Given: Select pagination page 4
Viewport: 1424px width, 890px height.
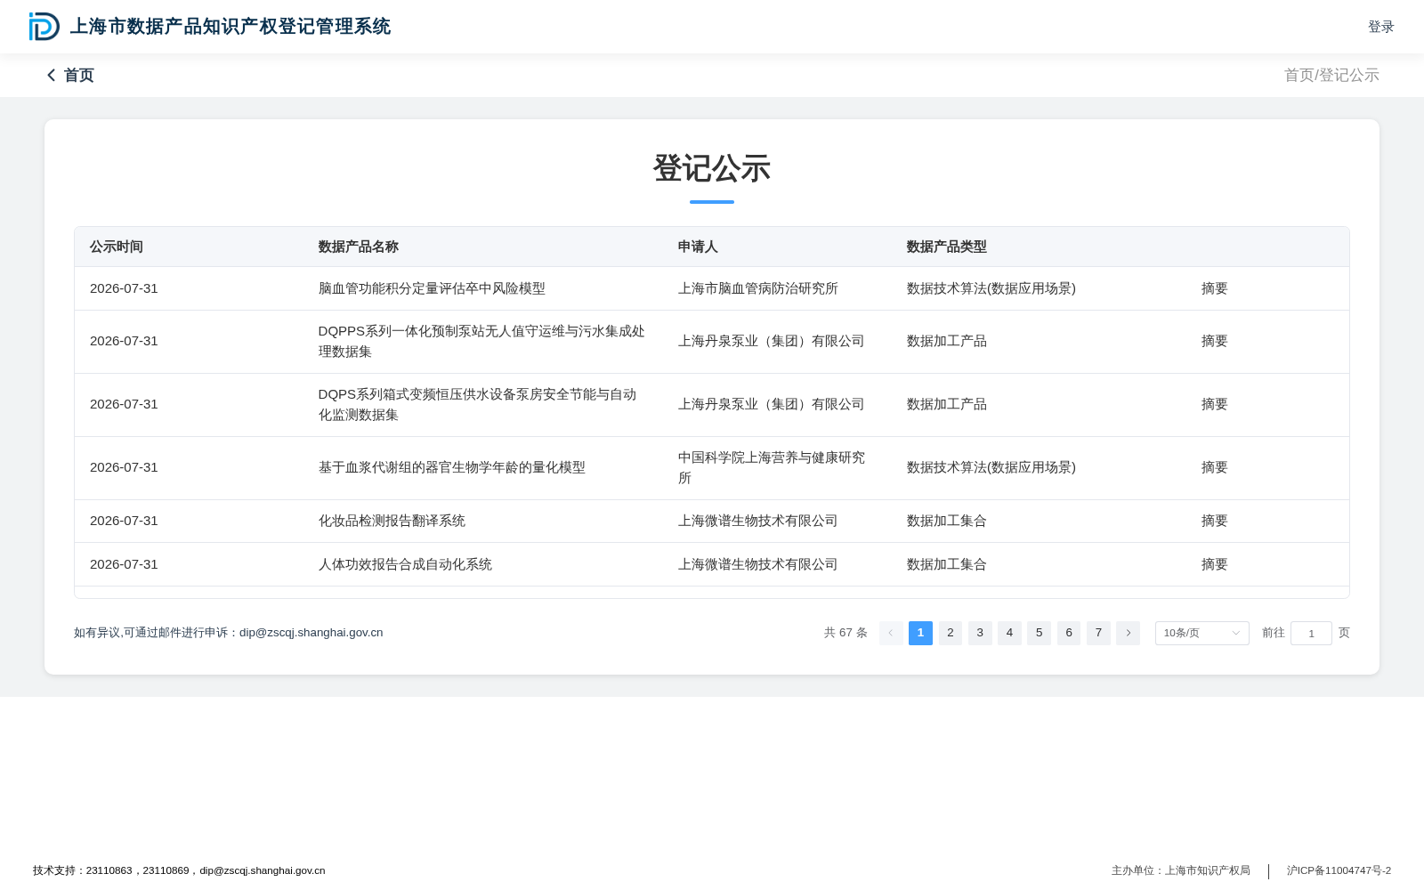Looking at the screenshot, I should pos(1009,633).
